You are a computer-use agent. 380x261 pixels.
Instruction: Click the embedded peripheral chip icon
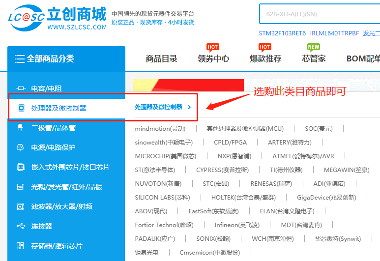(20, 167)
